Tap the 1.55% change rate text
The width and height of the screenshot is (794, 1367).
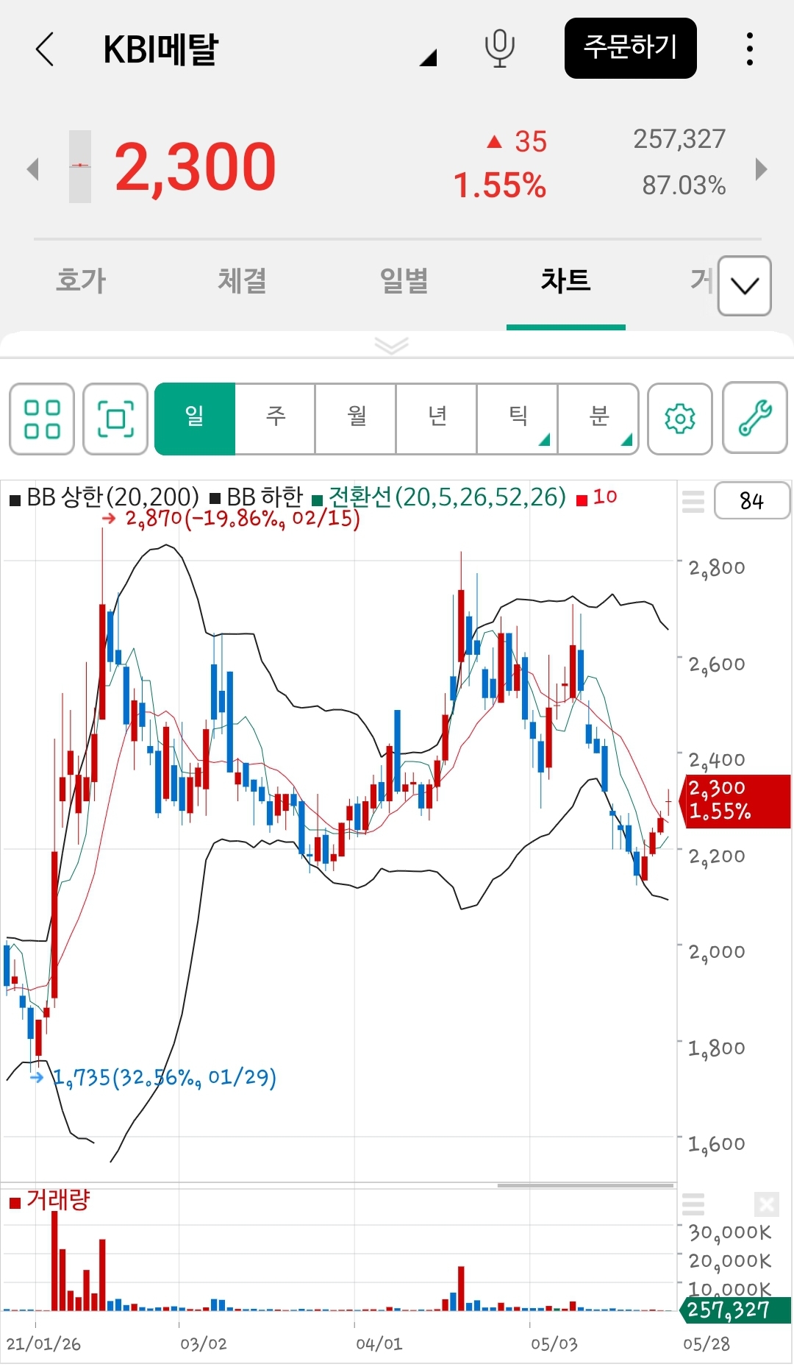click(x=500, y=185)
